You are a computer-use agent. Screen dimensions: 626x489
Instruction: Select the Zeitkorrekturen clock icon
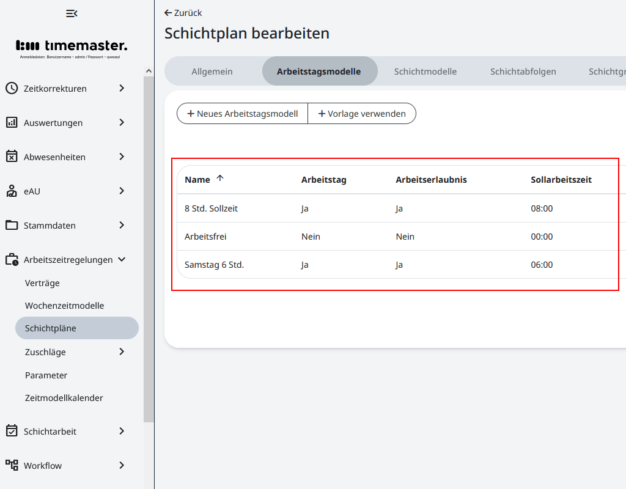(x=10, y=88)
